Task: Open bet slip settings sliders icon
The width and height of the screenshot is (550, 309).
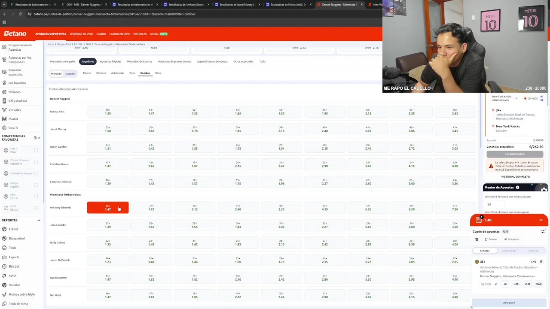Action: pyautogui.click(x=543, y=231)
